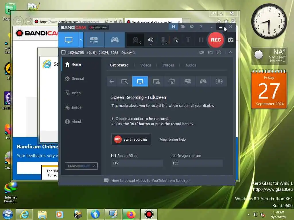Click the lock icon in Bandicam title bar
This screenshot has height=220, width=294.
[x=173, y=27]
